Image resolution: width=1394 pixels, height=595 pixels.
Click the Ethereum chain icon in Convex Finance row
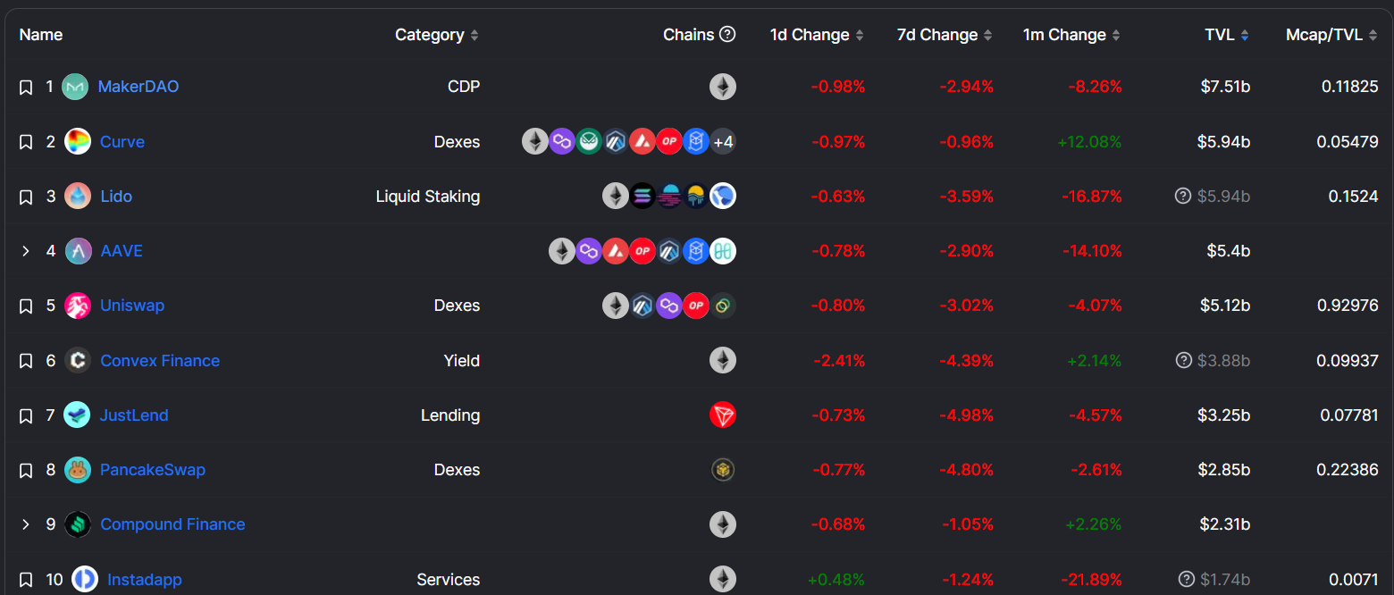(x=723, y=361)
